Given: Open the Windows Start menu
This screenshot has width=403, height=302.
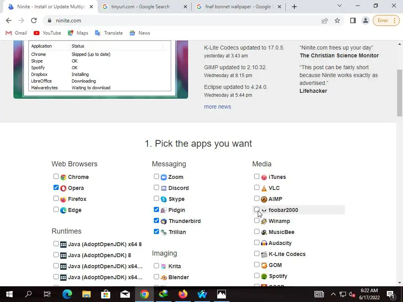Looking at the screenshot, I should click(x=9, y=294).
